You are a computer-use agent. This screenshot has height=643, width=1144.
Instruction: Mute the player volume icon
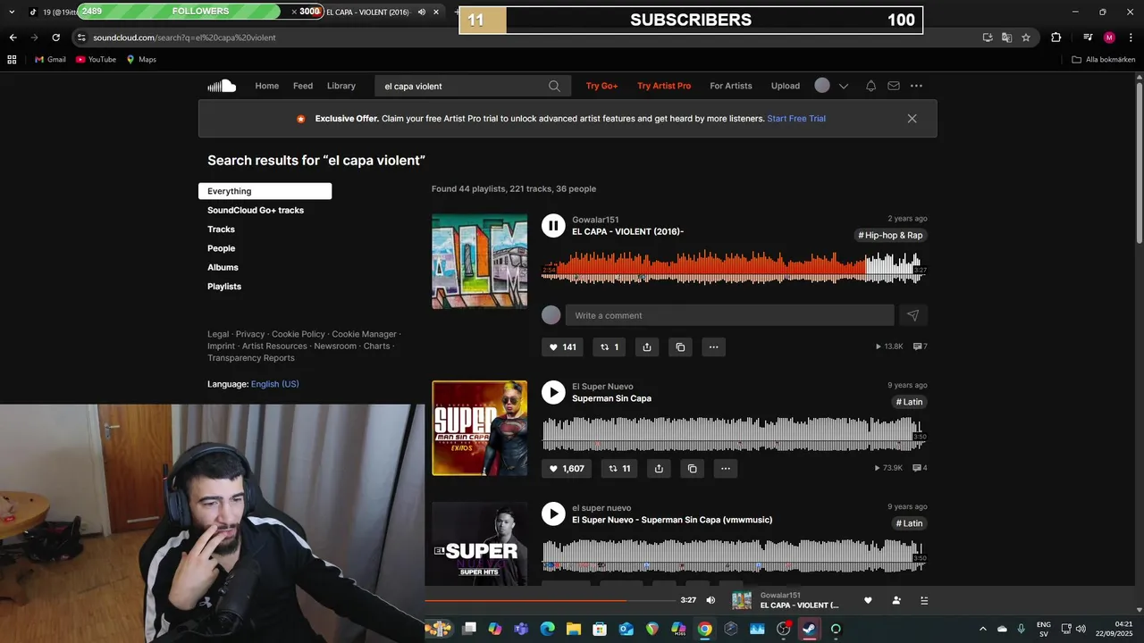pos(711,600)
